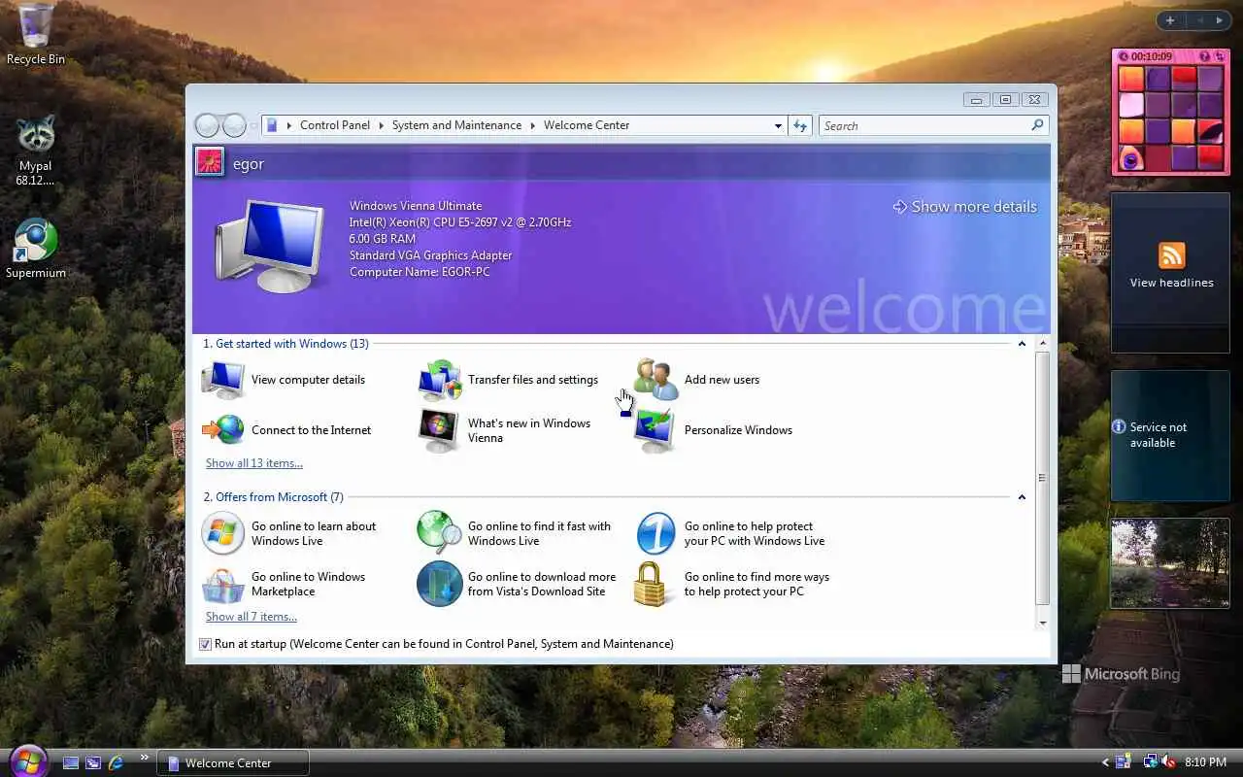Open download more from Vista's Download Site
Viewport: 1243px width, 777px height.
(517, 584)
